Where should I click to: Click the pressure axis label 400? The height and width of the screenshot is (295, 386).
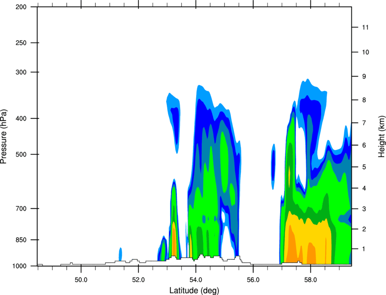tap(21, 118)
